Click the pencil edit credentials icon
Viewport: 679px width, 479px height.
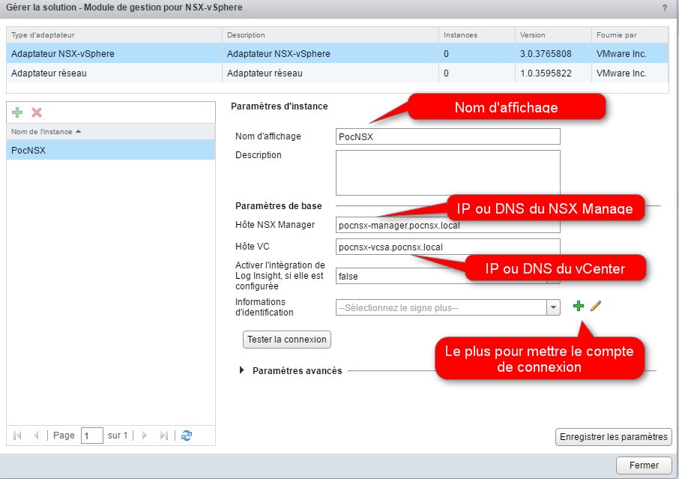(x=596, y=306)
